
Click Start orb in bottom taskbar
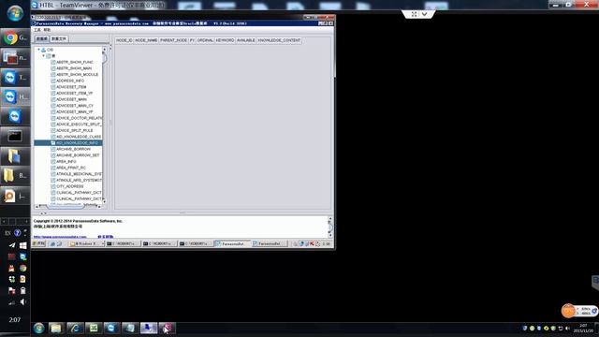[38, 329]
